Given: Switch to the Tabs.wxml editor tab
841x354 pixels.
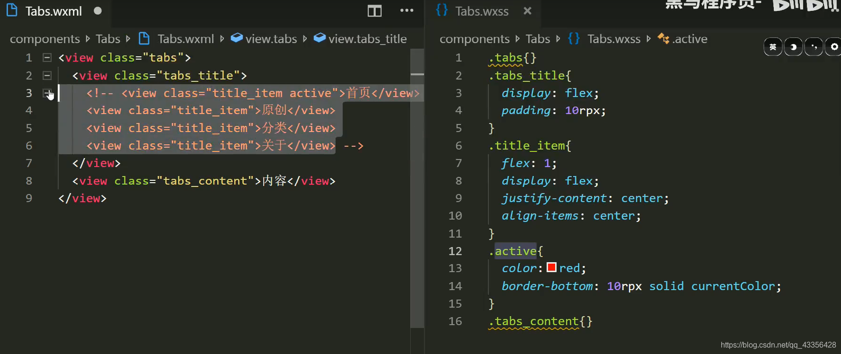Looking at the screenshot, I should (55, 11).
